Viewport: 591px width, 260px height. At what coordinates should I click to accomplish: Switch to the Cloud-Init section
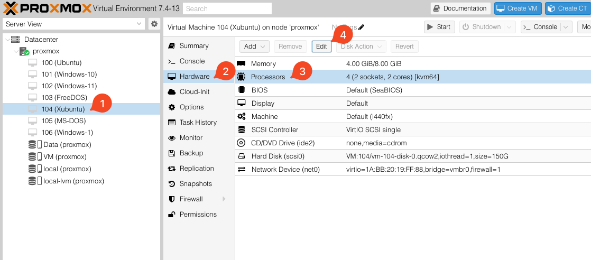tap(194, 91)
